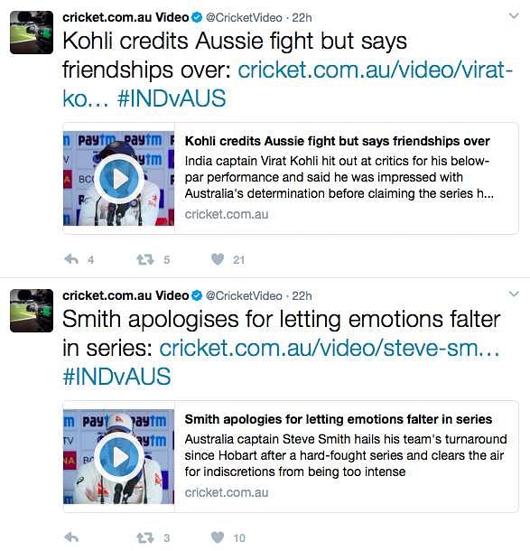Reply to the Smith apologises tweet
The image size is (530, 551).
click(71, 537)
